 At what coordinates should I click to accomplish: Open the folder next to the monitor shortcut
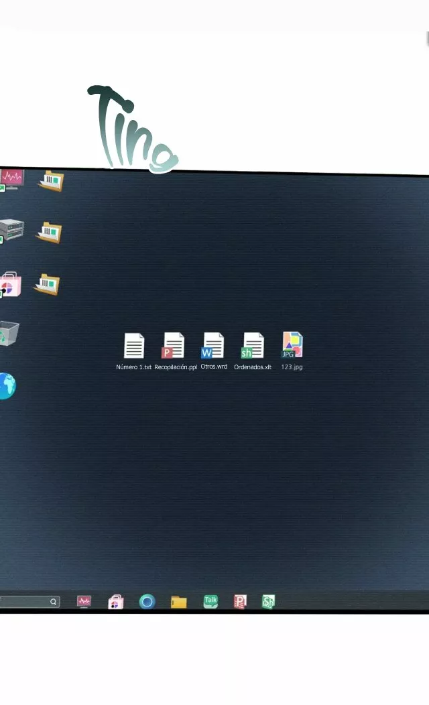(51, 181)
